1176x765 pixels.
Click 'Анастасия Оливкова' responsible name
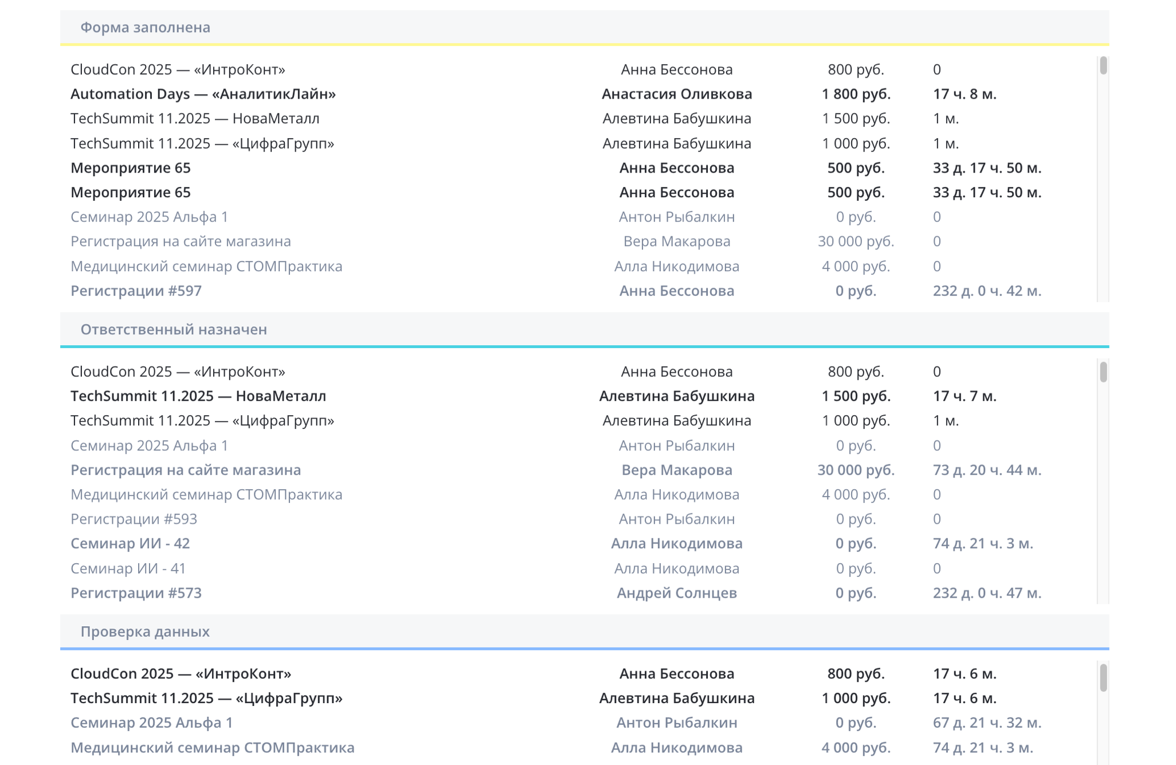(676, 93)
